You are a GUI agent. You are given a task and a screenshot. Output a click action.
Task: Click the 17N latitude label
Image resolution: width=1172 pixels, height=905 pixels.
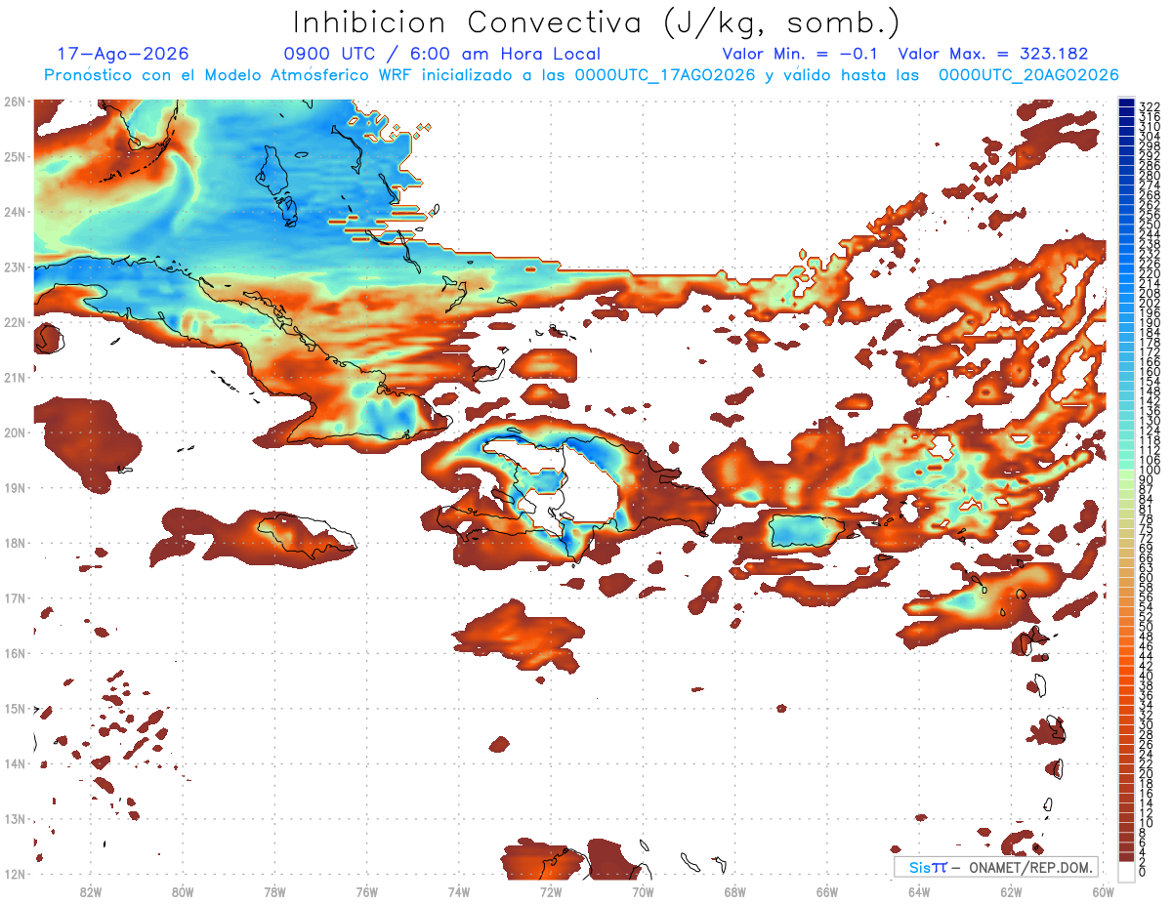pos(15,597)
